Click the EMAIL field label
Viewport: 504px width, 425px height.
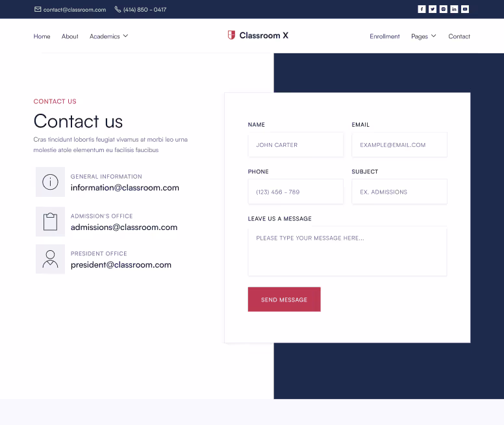click(x=360, y=125)
